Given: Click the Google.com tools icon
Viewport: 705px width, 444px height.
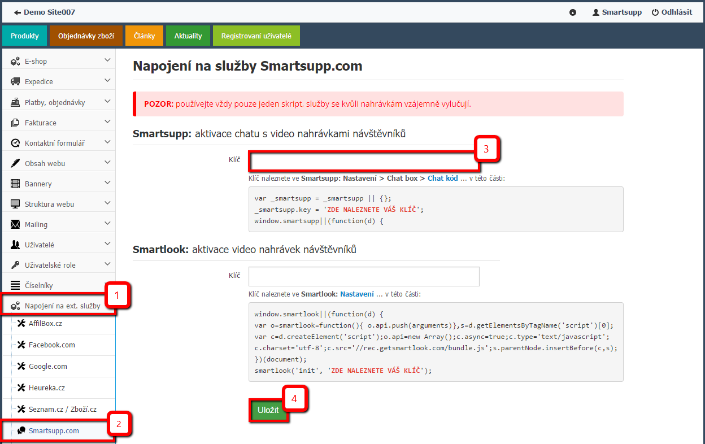Looking at the screenshot, I should tap(21, 366).
